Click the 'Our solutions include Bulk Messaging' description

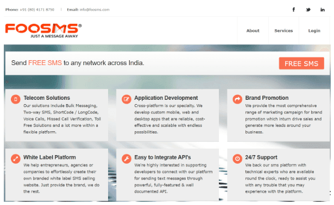[x=62, y=119]
